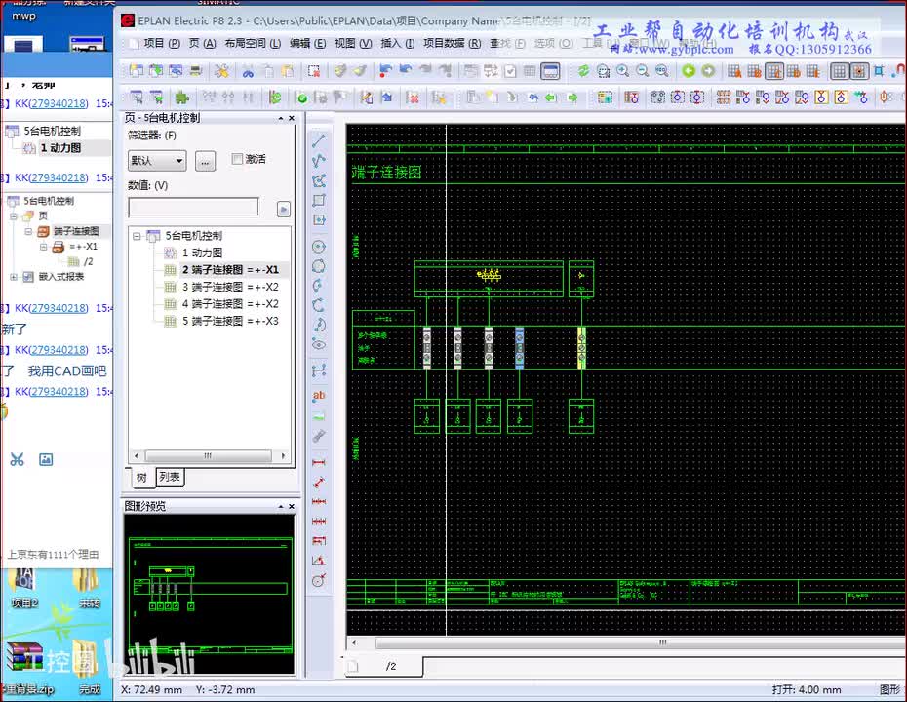907x702 pixels.
Task: Click the 图形预览 thumbnail preview
Action: [210, 594]
